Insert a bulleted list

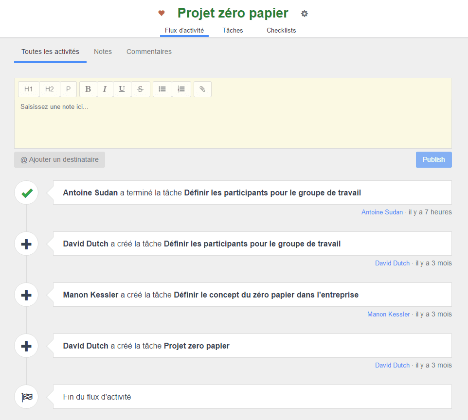point(162,89)
